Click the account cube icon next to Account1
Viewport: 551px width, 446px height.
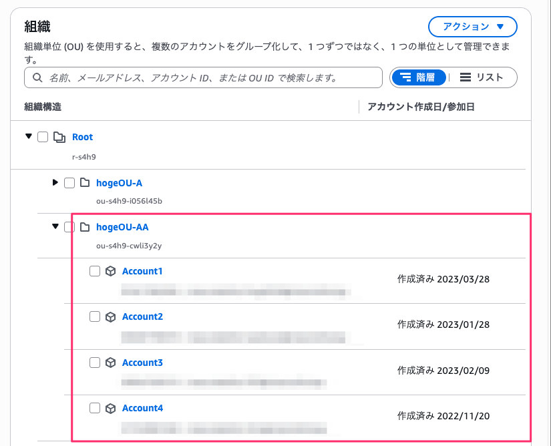110,270
